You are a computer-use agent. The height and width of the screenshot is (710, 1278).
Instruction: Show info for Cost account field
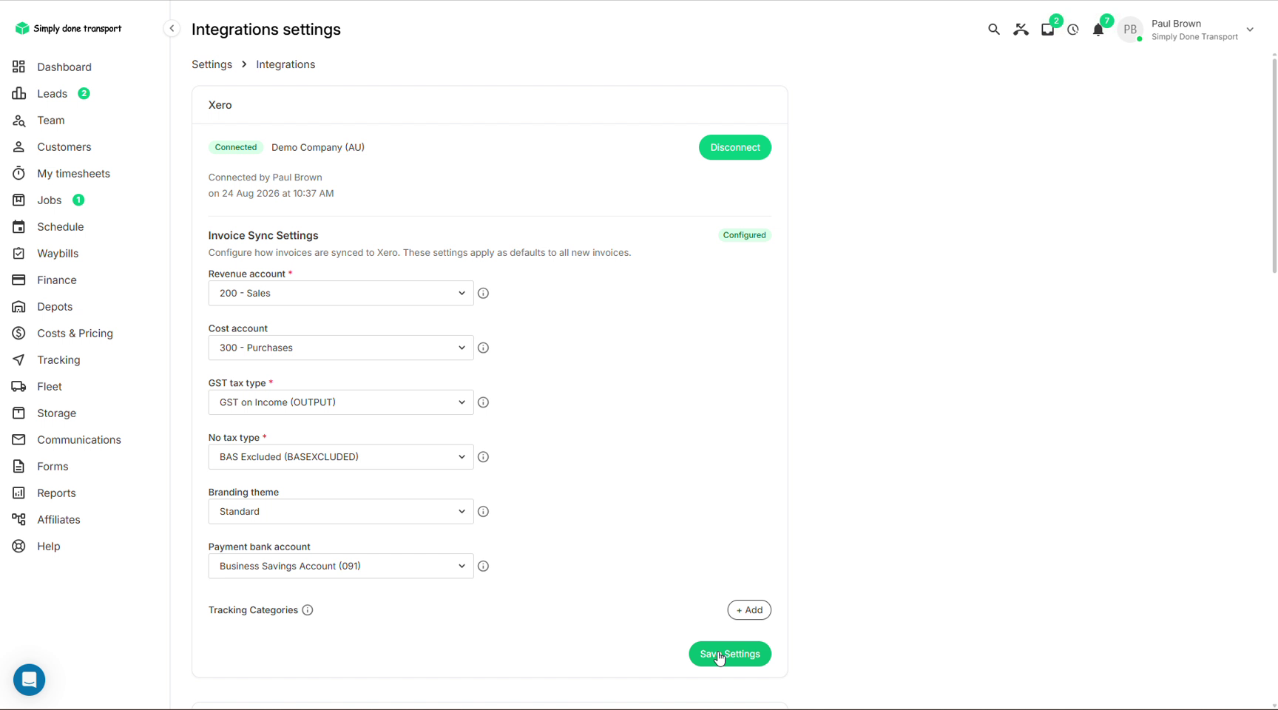point(483,348)
